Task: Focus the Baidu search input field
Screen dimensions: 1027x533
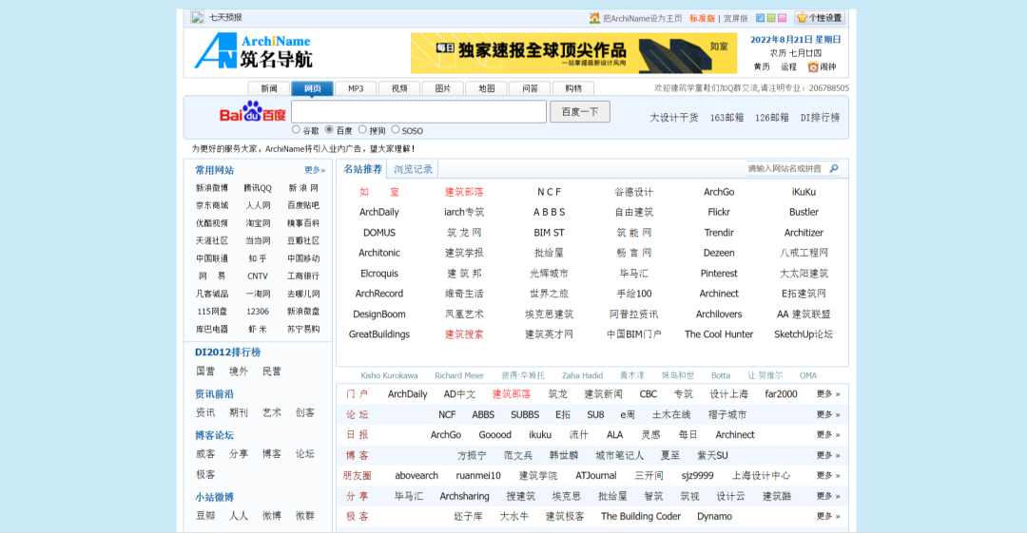Action: click(x=418, y=112)
